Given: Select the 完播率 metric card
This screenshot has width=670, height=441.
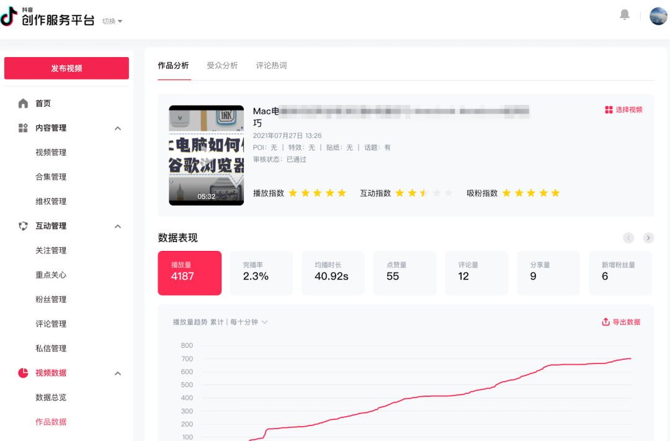Looking at the screenshot, I should click(261, 273).
